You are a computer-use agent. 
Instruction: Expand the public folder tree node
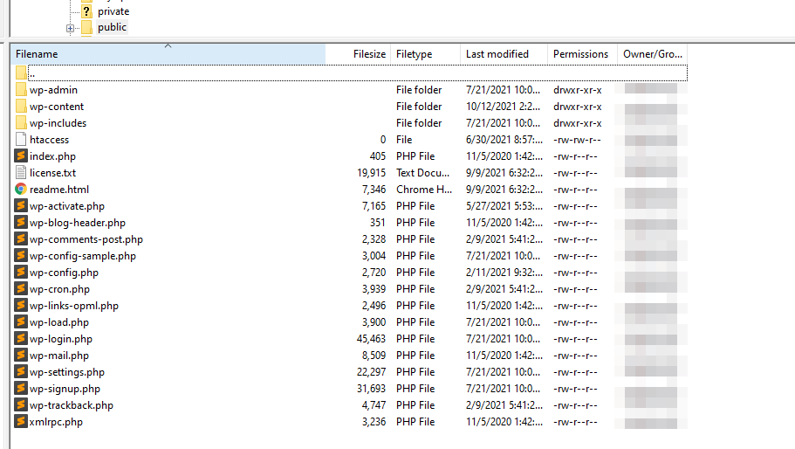pos(70,29)
